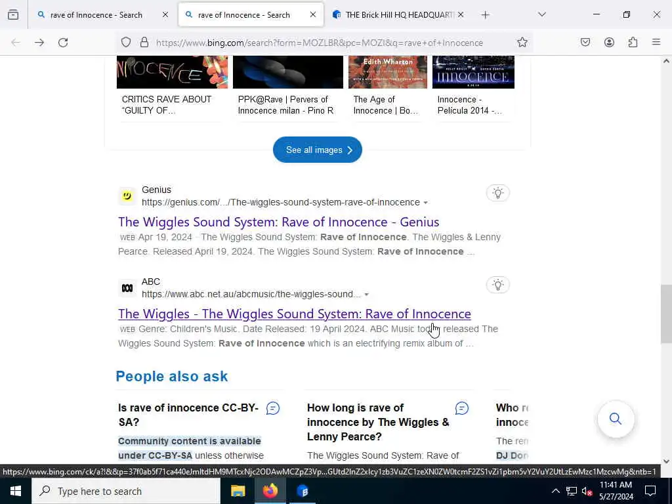Open a new tab with plus button
Screen dimensions: 672x504
485,15
